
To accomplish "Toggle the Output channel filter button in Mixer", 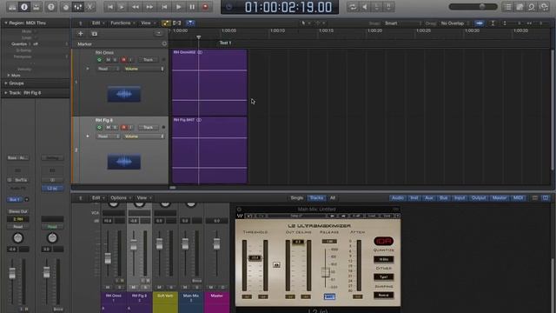I will (x=479, y=198).
